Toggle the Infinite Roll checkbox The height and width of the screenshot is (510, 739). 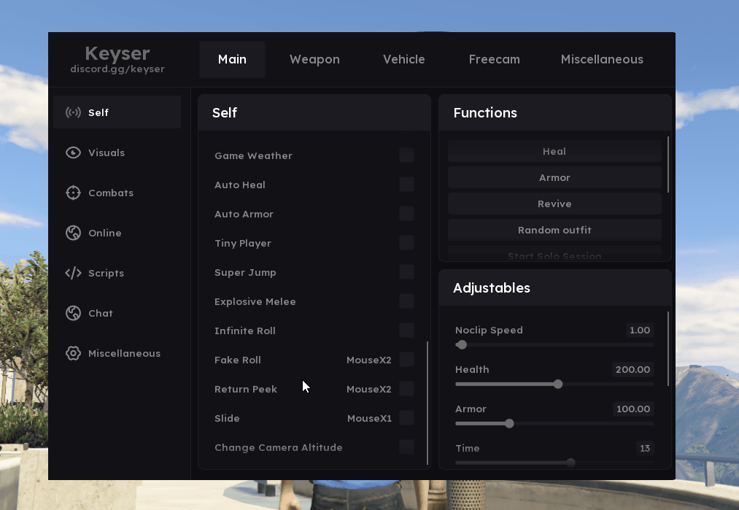(406, 331)
